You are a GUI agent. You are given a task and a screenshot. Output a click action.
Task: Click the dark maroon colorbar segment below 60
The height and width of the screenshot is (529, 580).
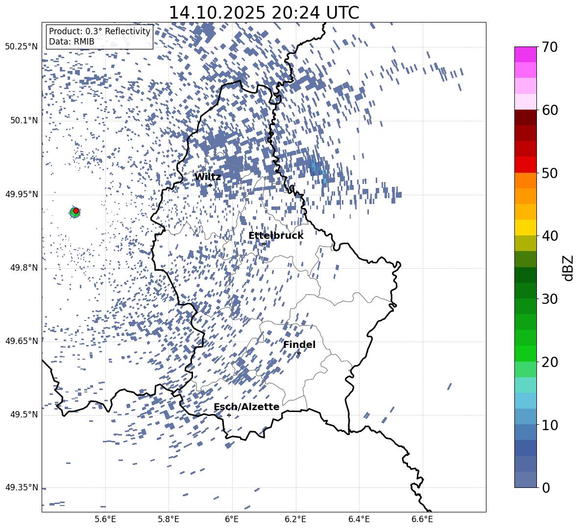click(x=526, y=117)
